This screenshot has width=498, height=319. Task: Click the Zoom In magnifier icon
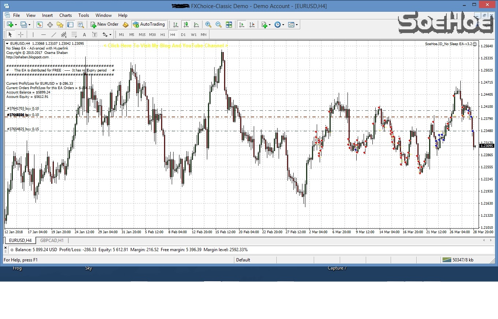208,25
